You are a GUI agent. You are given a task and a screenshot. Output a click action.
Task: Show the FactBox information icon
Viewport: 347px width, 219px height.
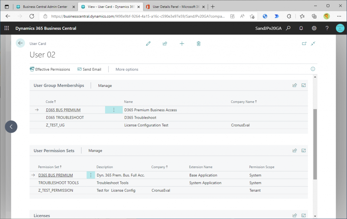tap(313, 69)
